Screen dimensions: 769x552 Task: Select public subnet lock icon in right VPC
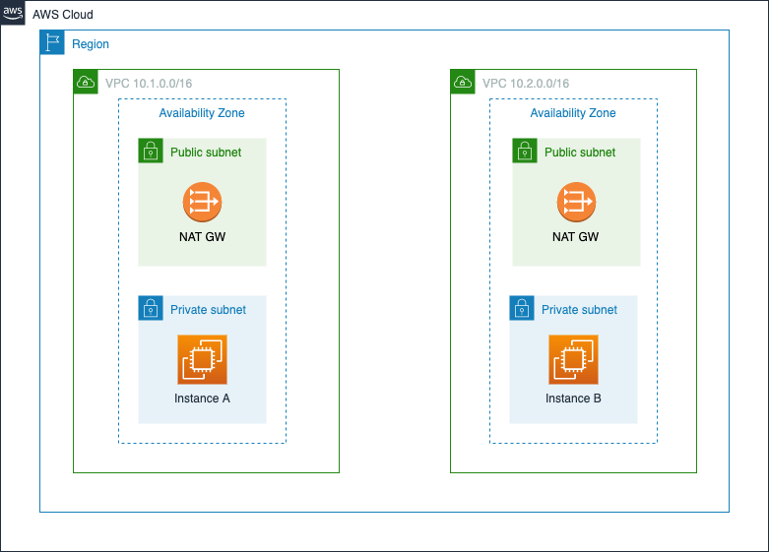pos(525,151)
